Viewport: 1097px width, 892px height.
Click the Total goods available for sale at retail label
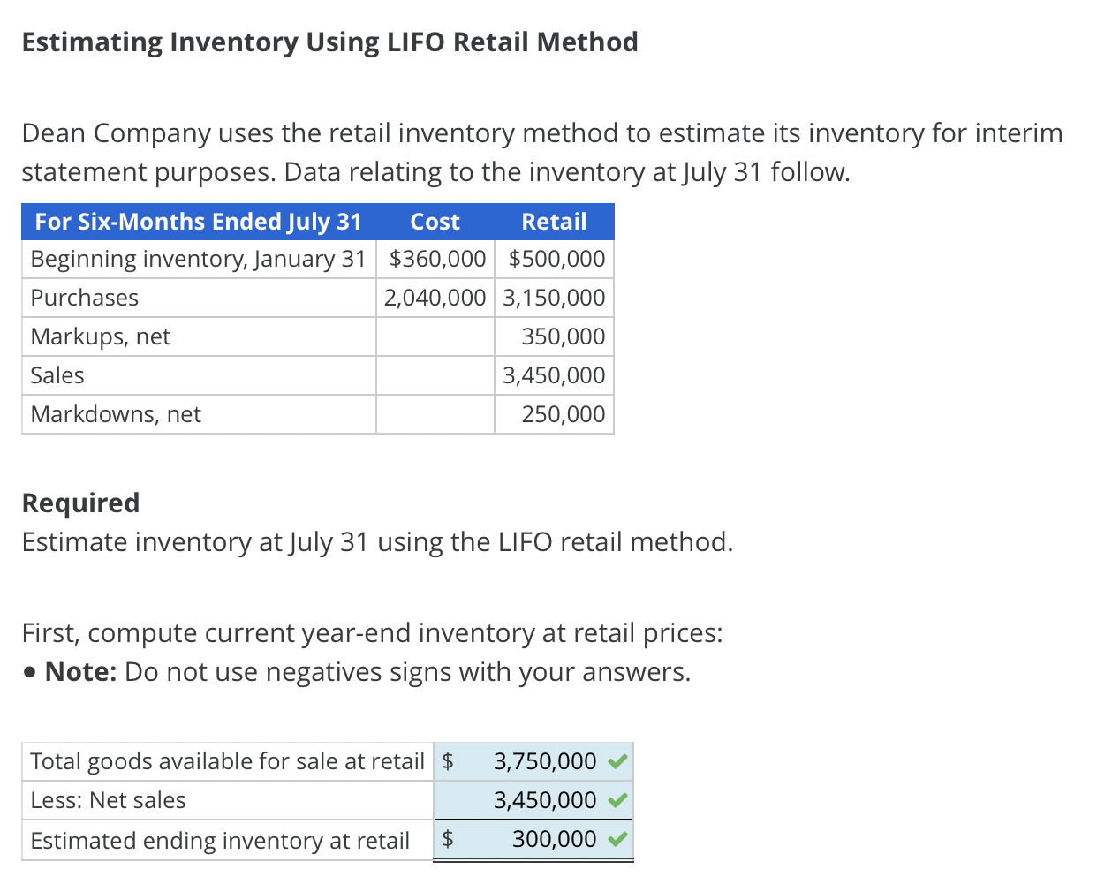point(225,760)
